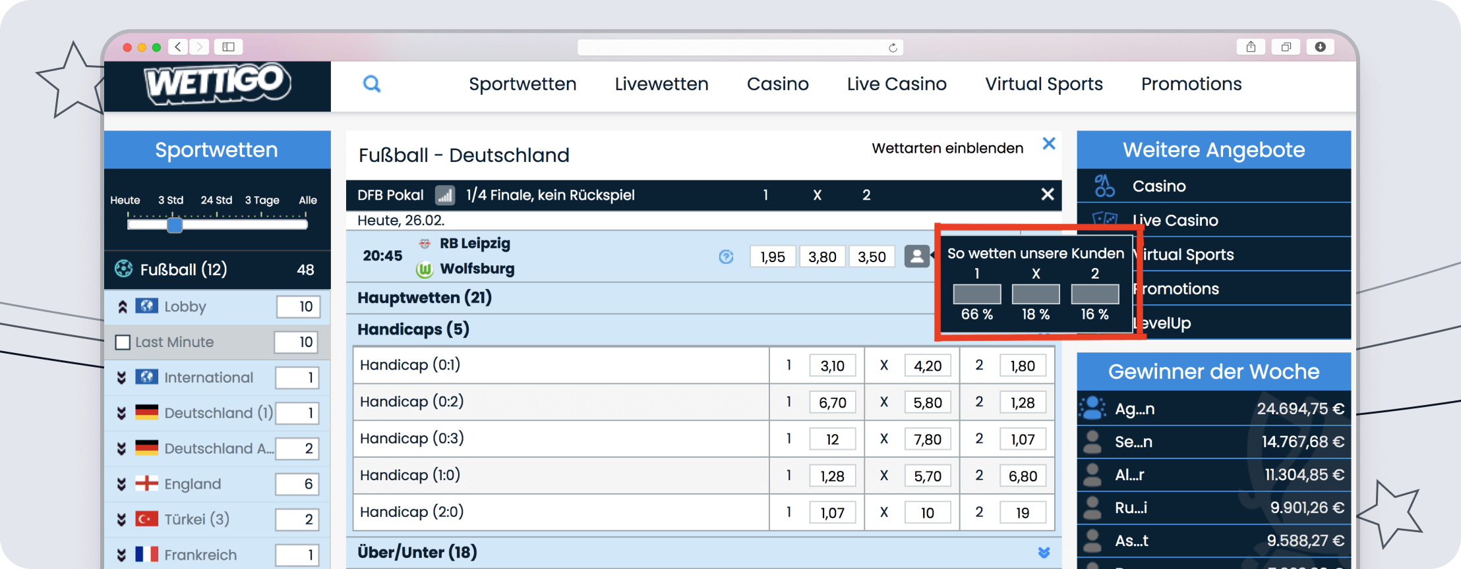Viewport: 1461px width, 569px height.
Task: Open the Live Casino top nav item
Action: click(x=897, y=84)
